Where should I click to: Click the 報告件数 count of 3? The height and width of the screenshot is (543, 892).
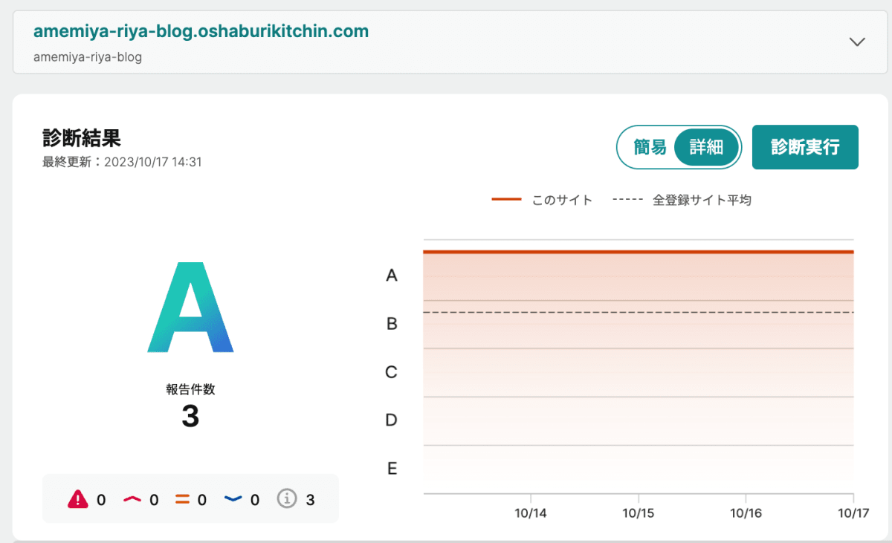[190, 417]
